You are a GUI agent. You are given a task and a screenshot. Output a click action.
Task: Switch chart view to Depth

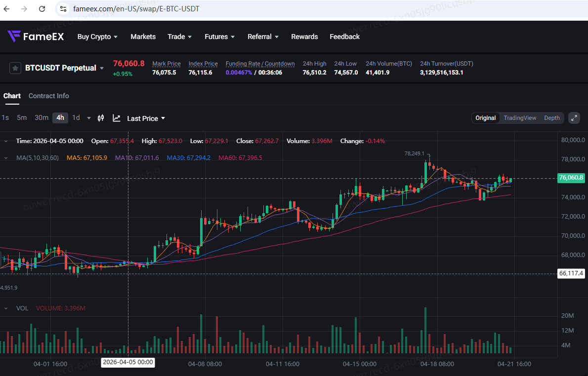coord(552,118)
